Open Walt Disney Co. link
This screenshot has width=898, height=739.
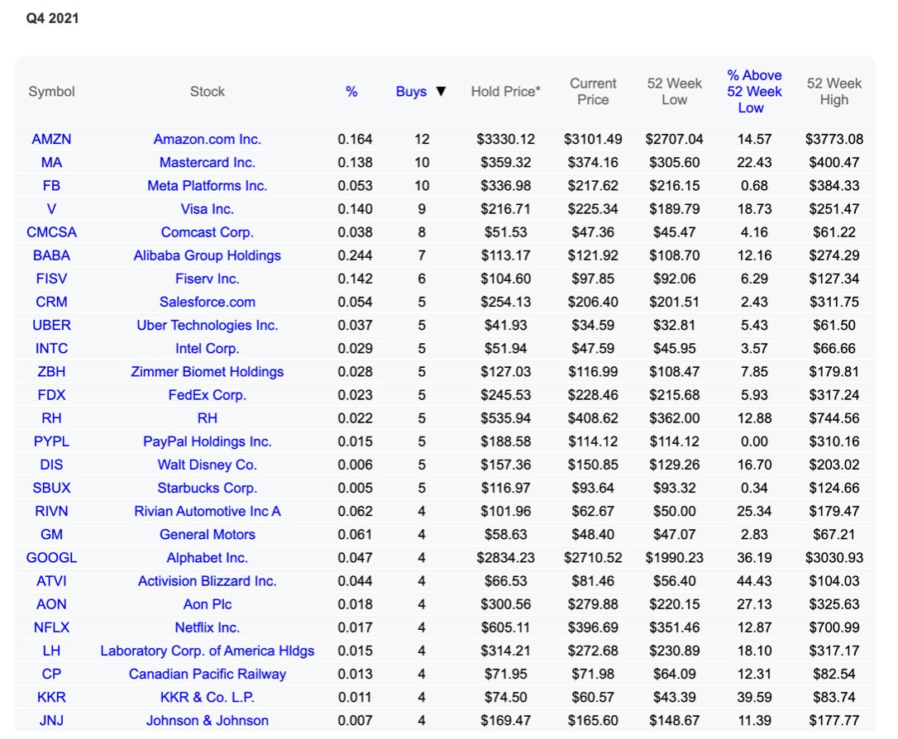[208, 465]
